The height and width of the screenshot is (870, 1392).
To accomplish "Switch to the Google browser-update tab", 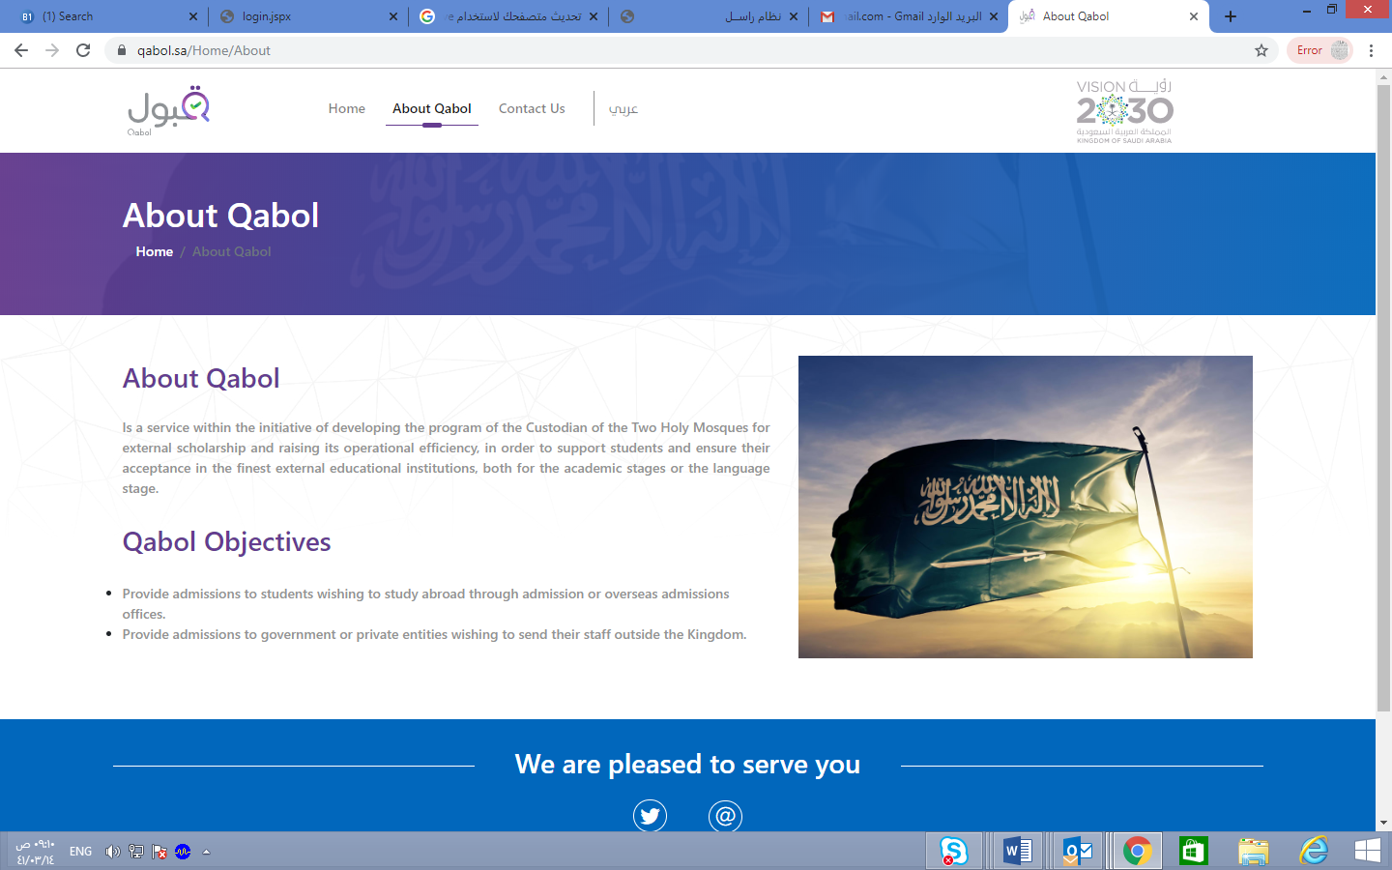I will tap(509, 16).
